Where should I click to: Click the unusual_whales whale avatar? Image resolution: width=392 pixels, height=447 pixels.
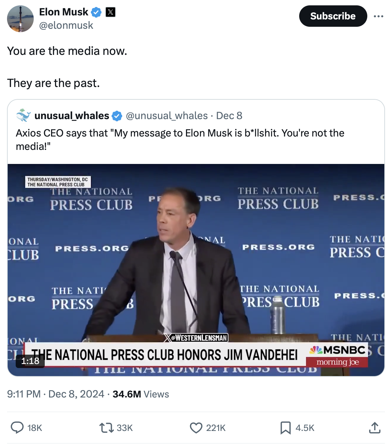tap(23, 115)
